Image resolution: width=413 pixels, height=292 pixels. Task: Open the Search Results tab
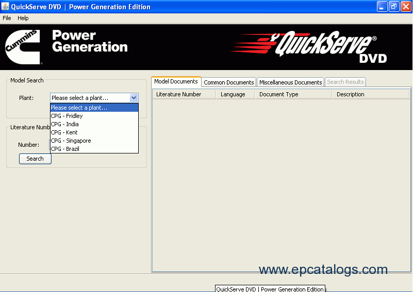coord(345,82)
